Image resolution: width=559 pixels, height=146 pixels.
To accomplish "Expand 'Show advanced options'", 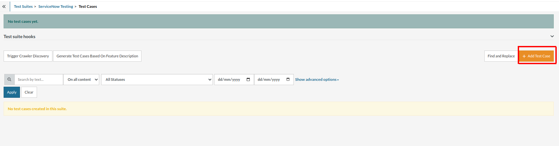I will pyautogui.click(x=317, y=80).
